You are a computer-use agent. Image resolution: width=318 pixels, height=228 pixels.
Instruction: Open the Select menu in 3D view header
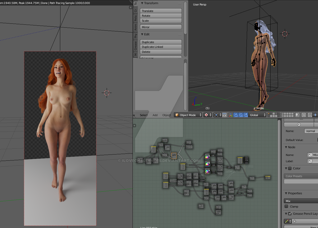[143, 115]
